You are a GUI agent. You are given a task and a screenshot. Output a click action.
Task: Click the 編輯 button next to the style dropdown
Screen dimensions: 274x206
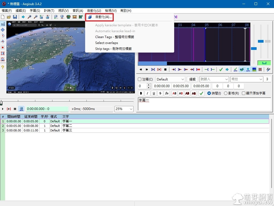tap(192, 79)
